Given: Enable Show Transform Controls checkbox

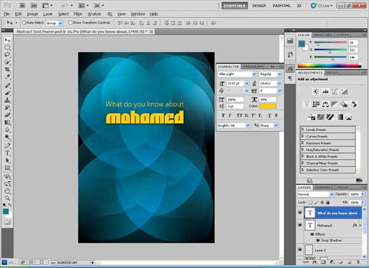Looking at the screenshot, I should pyautogui.click(x=70, y=23).
